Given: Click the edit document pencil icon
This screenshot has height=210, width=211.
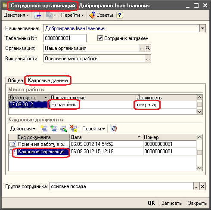Looking at the screenshot, I should click(64, 129).
